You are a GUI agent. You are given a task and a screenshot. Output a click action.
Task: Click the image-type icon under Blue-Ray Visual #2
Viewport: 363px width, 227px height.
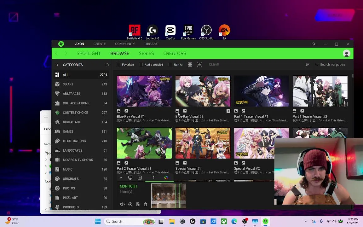[177, 111]
